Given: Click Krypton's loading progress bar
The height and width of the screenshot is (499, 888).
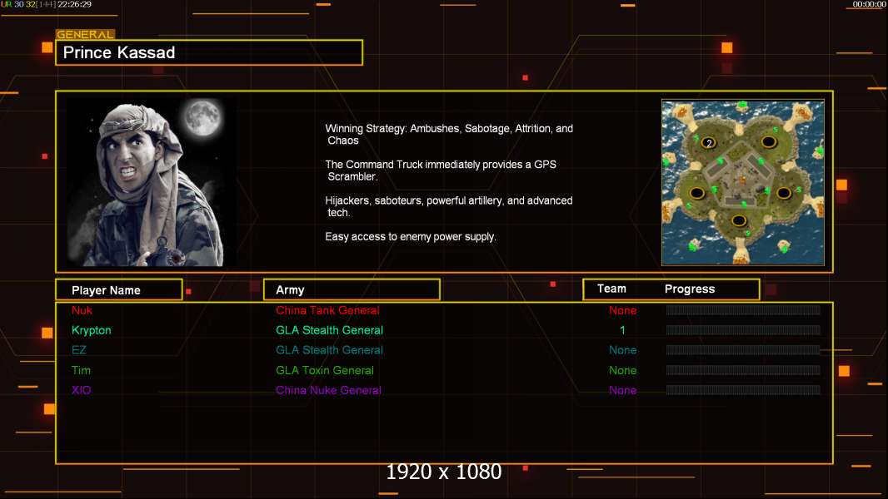Looking at the screenshot, I should tap(743, 330).
